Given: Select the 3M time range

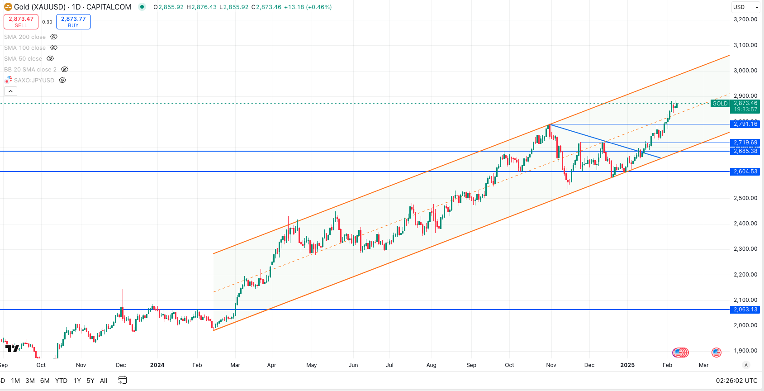Looking at the screenshot, I should 30,381.
